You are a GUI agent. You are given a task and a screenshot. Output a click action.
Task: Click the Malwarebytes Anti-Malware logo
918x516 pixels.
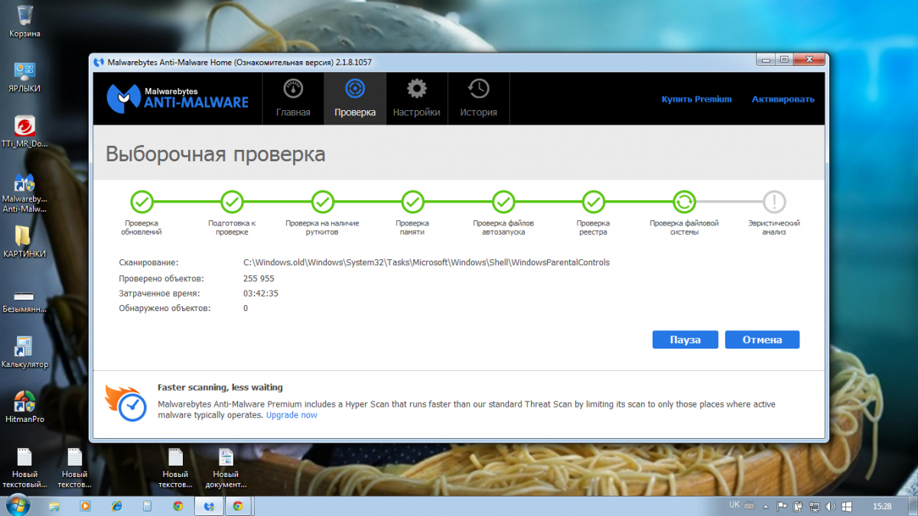click(177, 98)
